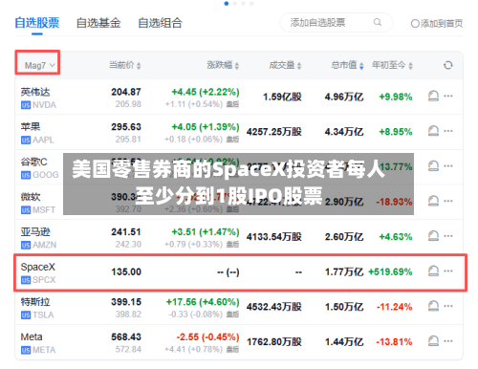Set alert bell for 英伟达 NVDA
Screen dimensions: 478x369
433,96
